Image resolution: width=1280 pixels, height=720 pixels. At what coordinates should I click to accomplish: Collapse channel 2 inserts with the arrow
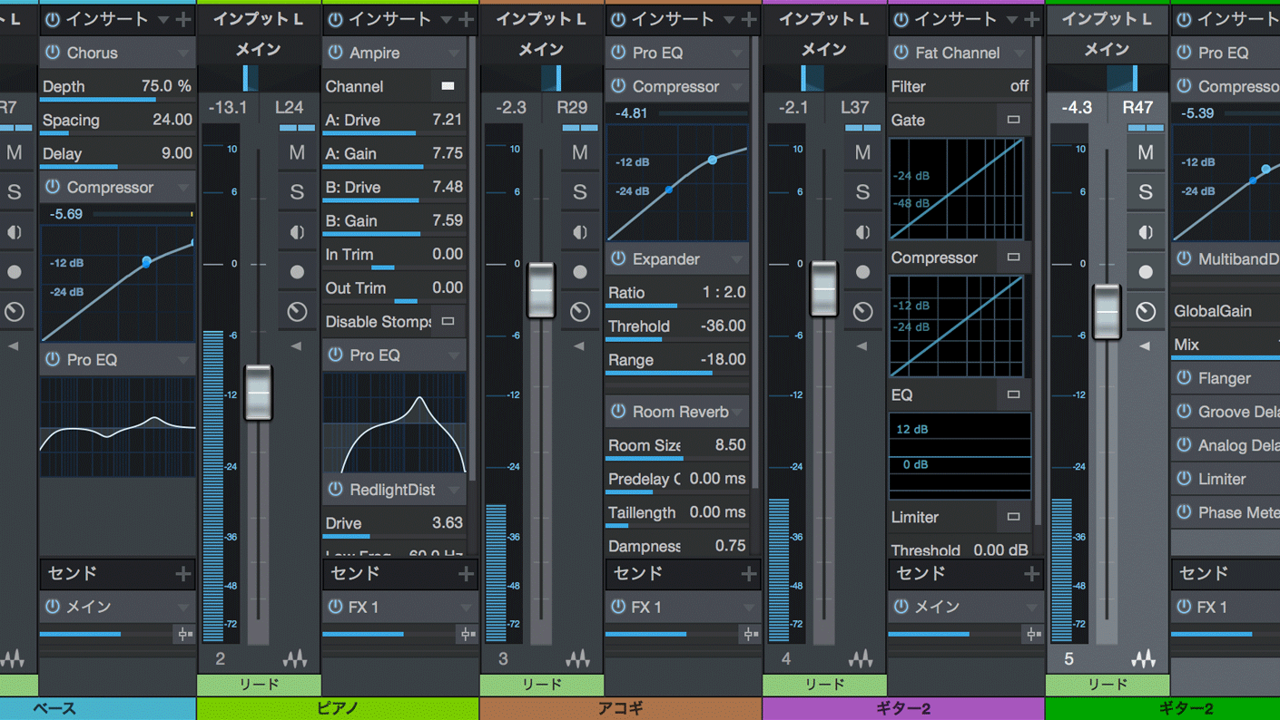[x=296, y=345]
